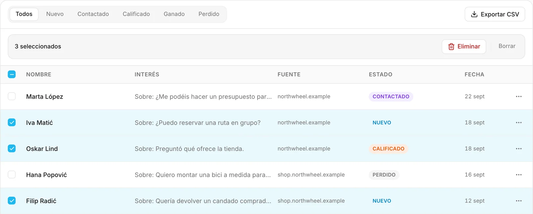Click the CALIFICADO status badge
The image size is (533, 214).
[388, 149]
